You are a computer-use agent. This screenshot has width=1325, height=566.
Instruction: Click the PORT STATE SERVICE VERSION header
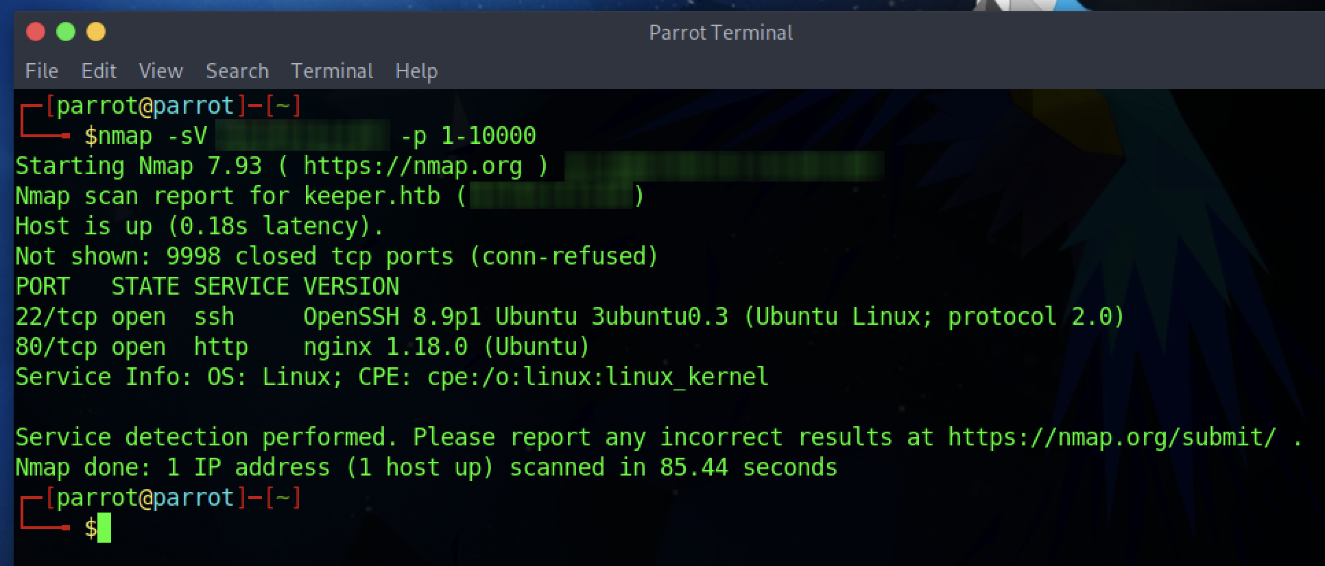click(207, 286)
